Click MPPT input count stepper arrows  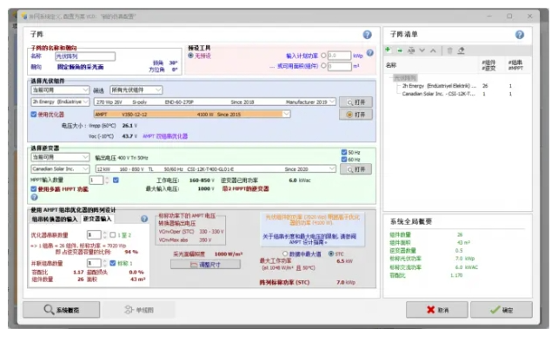[106, 181]
